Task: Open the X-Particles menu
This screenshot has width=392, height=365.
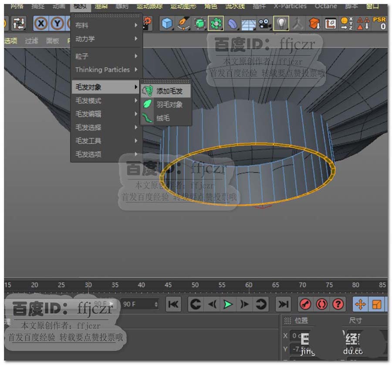Action: [x=290, y=6]
